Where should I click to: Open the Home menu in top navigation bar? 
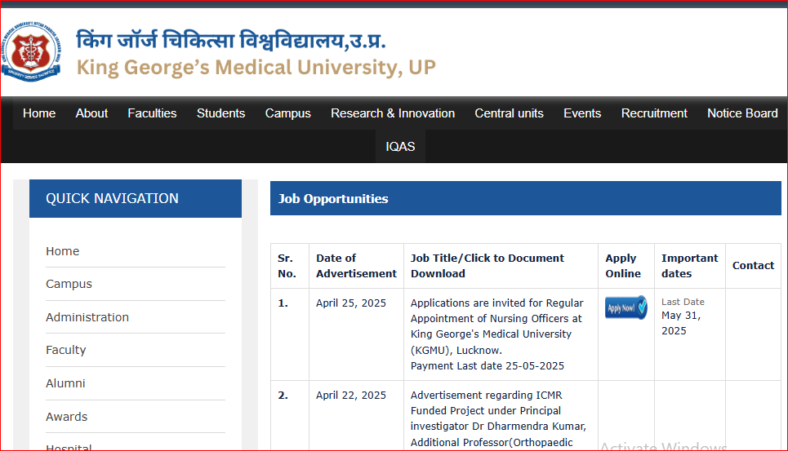click(x=39, y=113)
